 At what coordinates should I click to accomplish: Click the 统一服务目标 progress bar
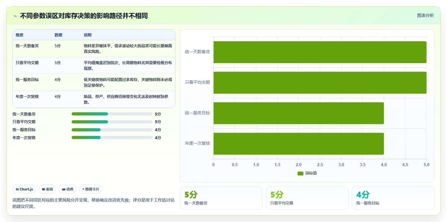click(x=112, y=130)
